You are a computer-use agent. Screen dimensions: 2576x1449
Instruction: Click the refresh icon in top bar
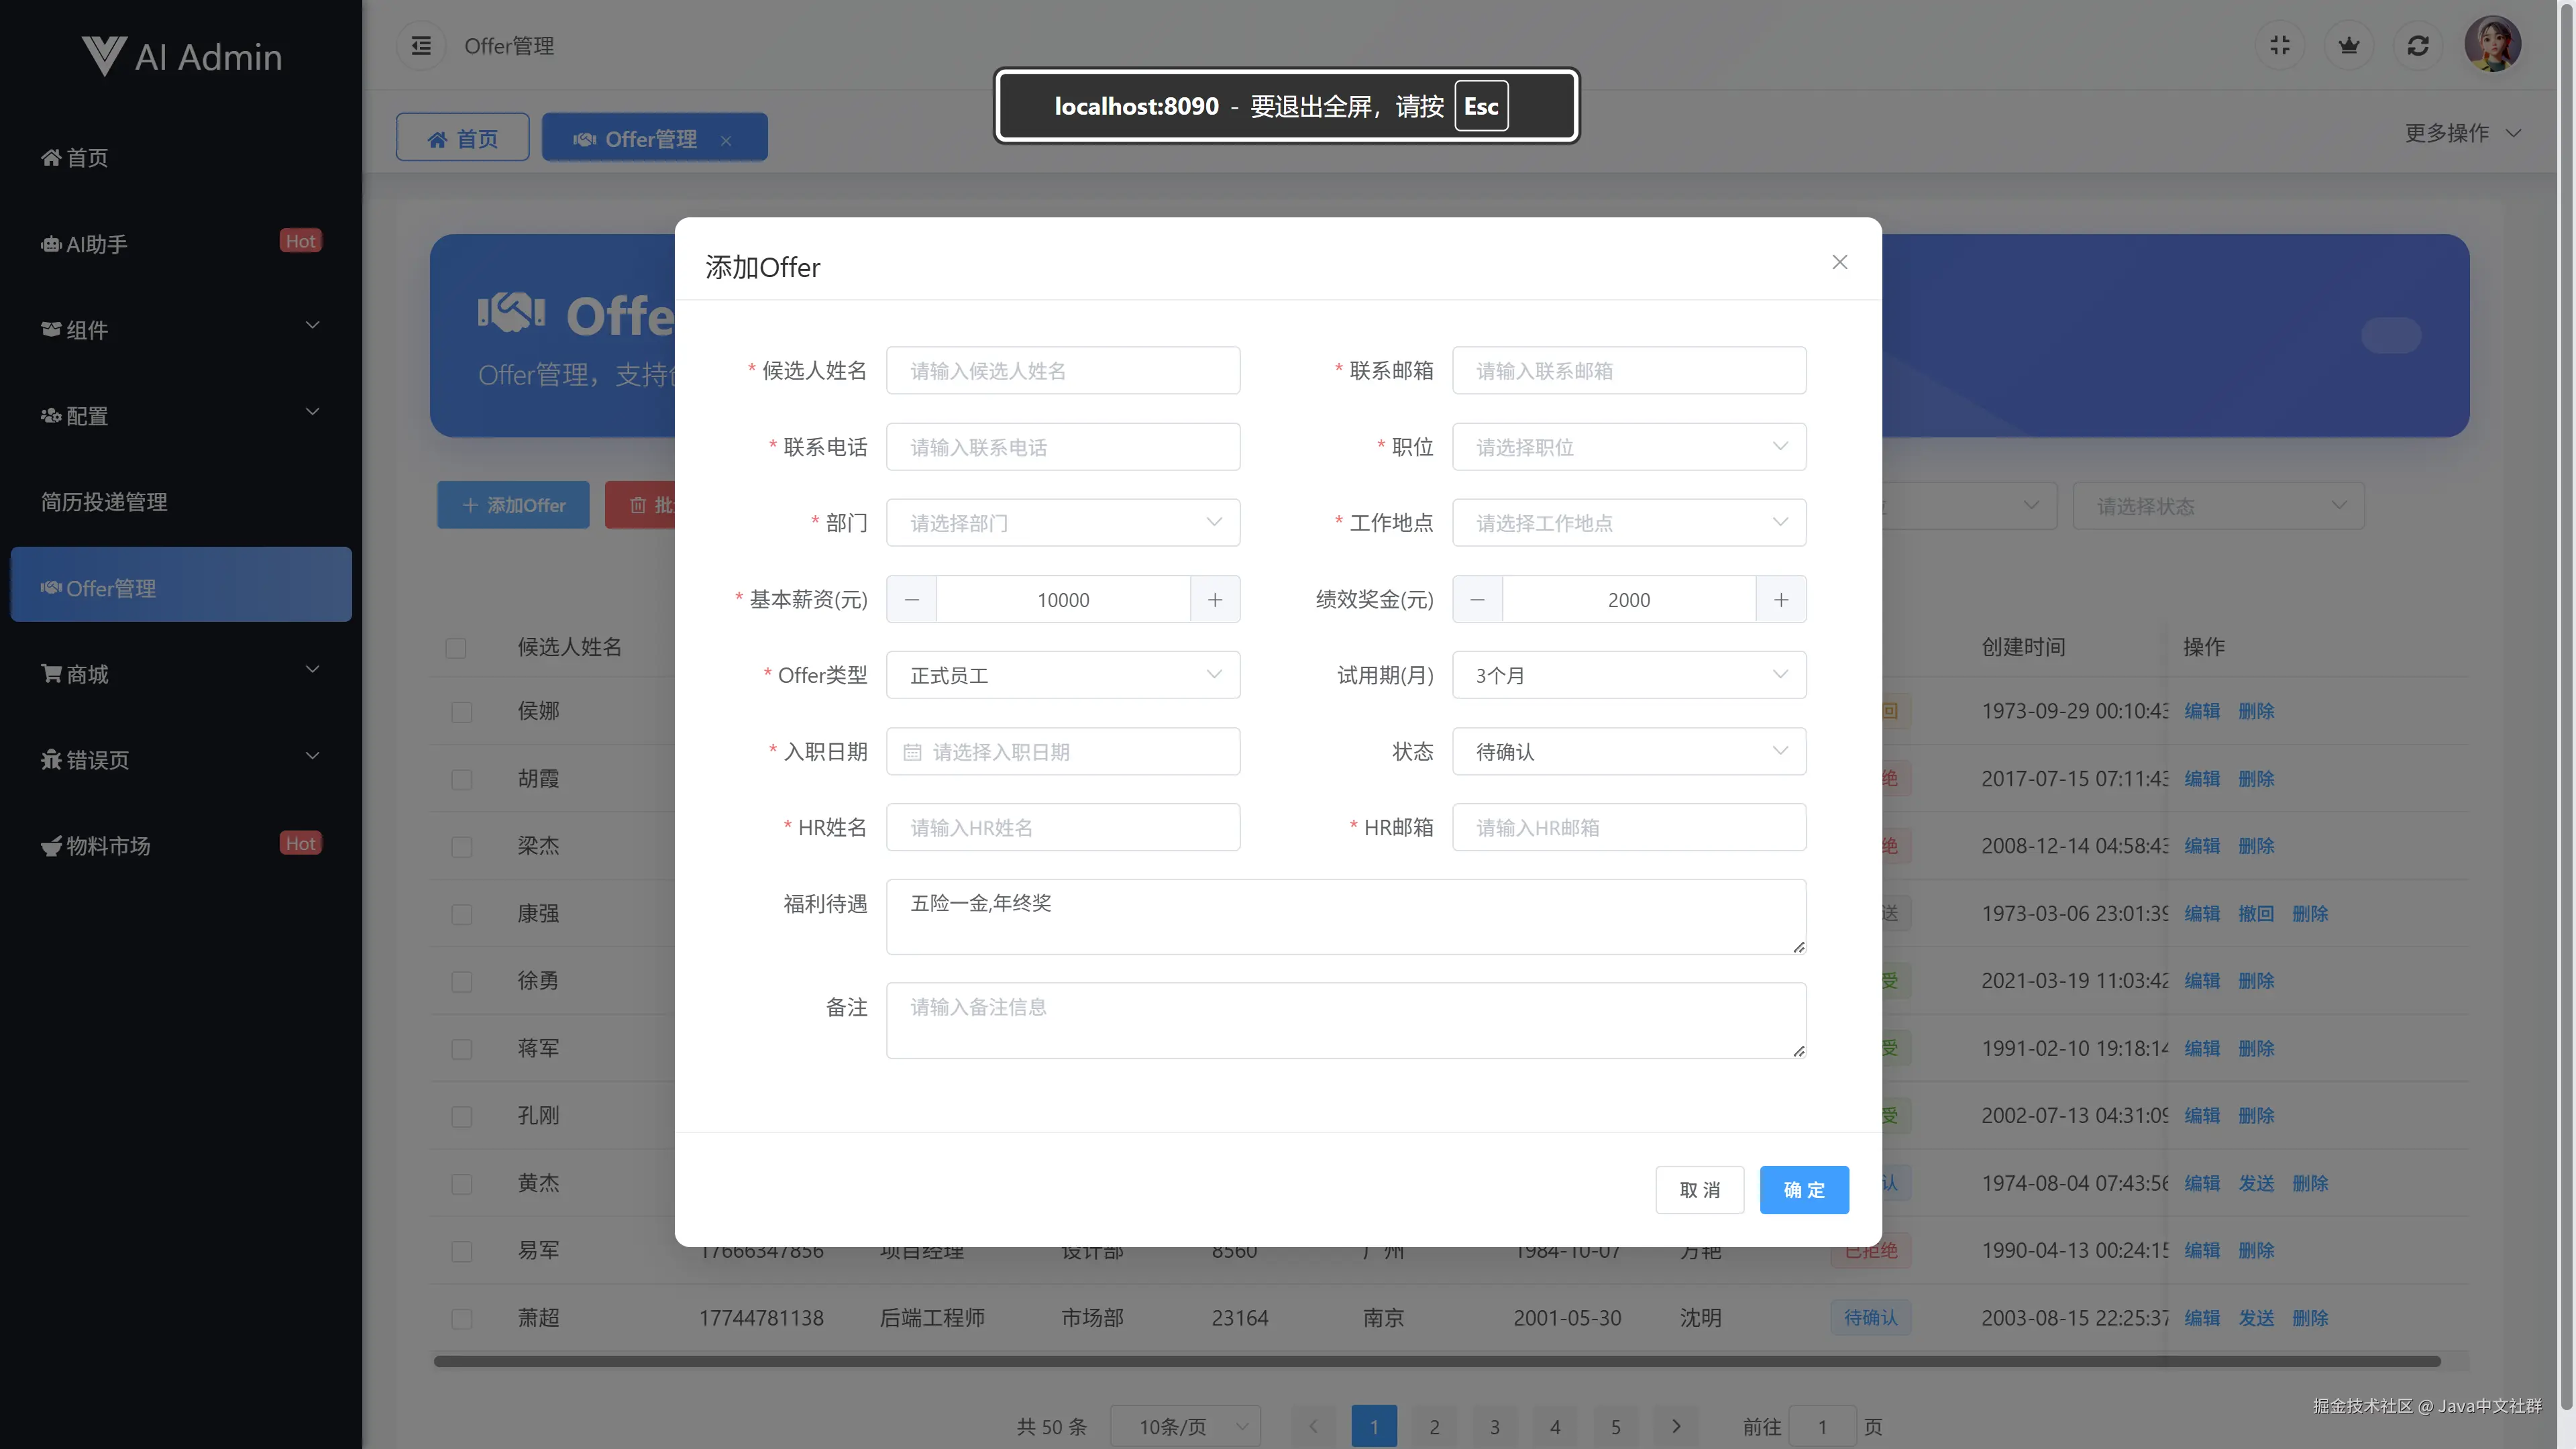click(2417, 46)
